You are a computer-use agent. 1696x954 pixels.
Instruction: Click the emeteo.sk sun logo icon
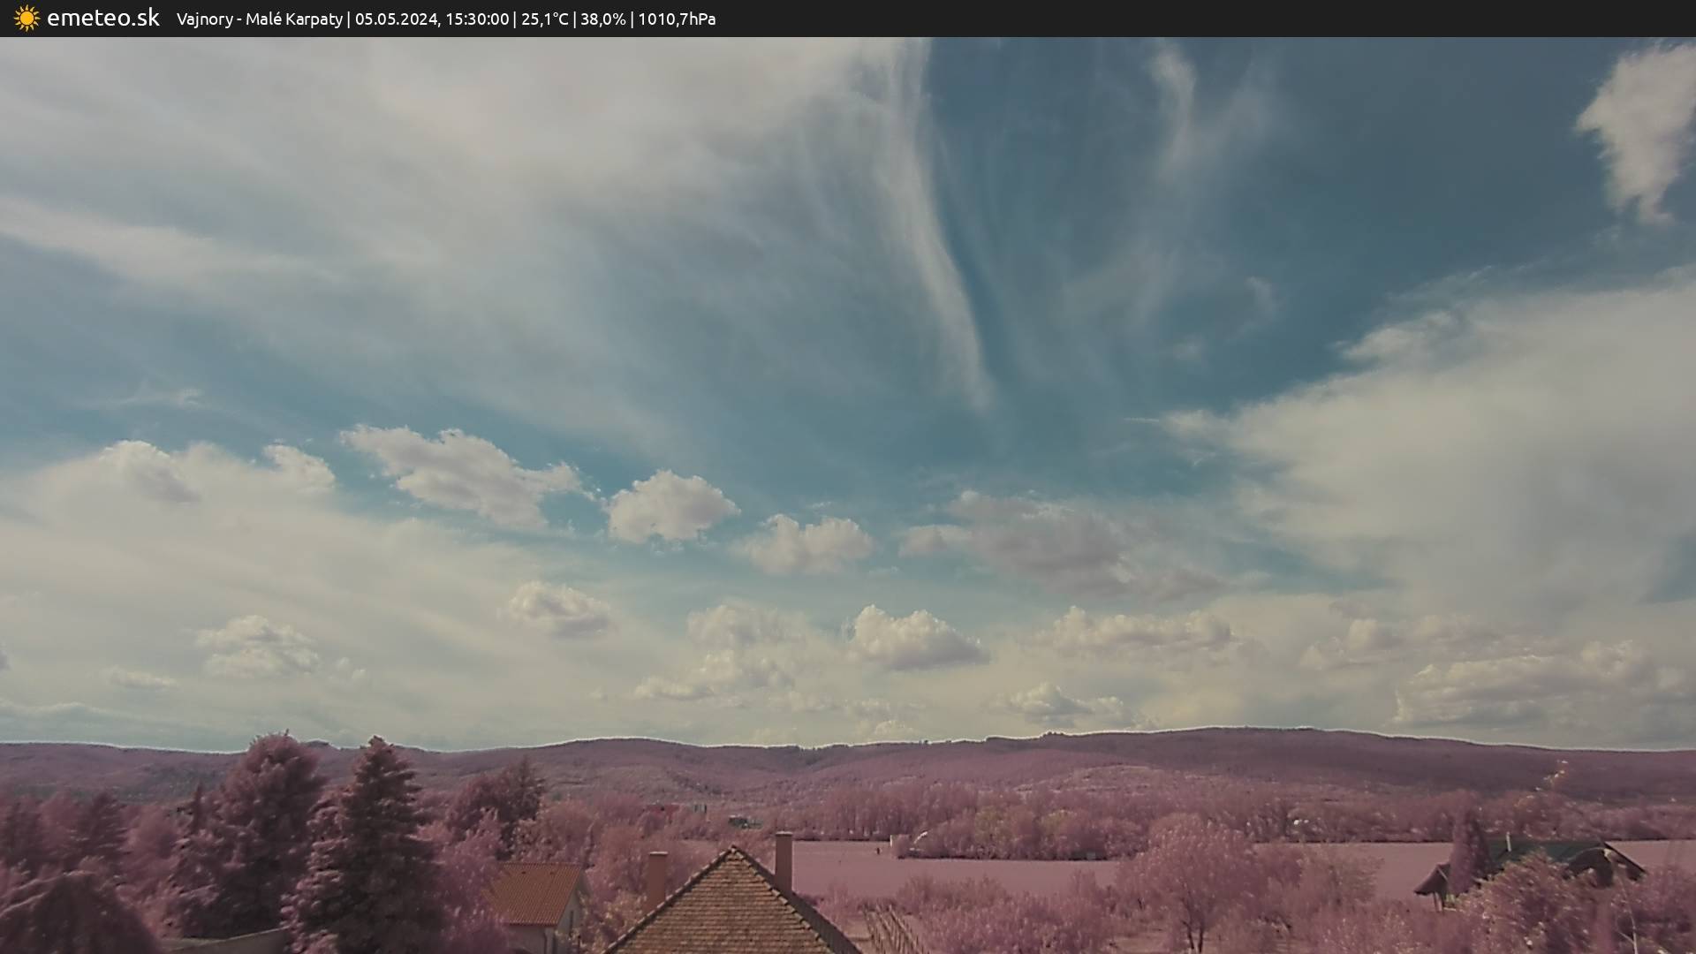[x=26, y=18]
